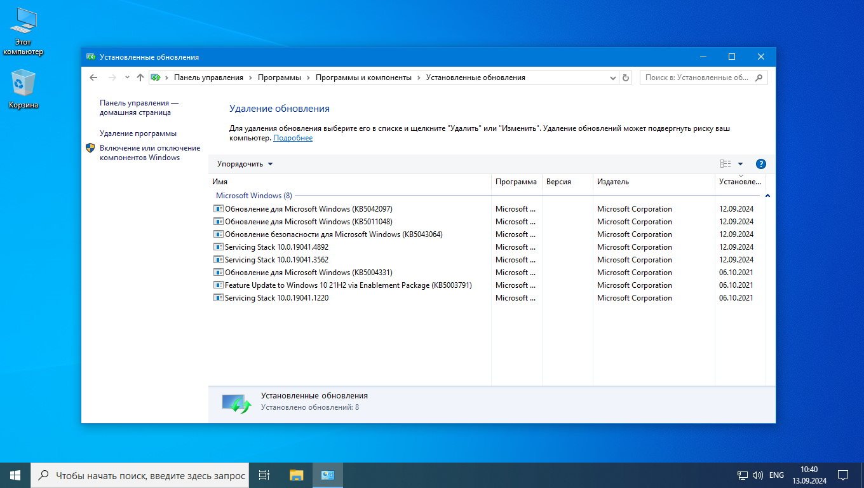Open the view options dropdown arrow
This screenshot has height=488, width=864.
point(740,164)
